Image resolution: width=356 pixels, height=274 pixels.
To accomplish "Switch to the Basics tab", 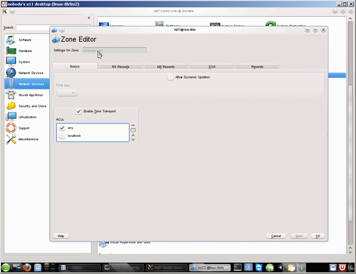I will click(75, 67).
